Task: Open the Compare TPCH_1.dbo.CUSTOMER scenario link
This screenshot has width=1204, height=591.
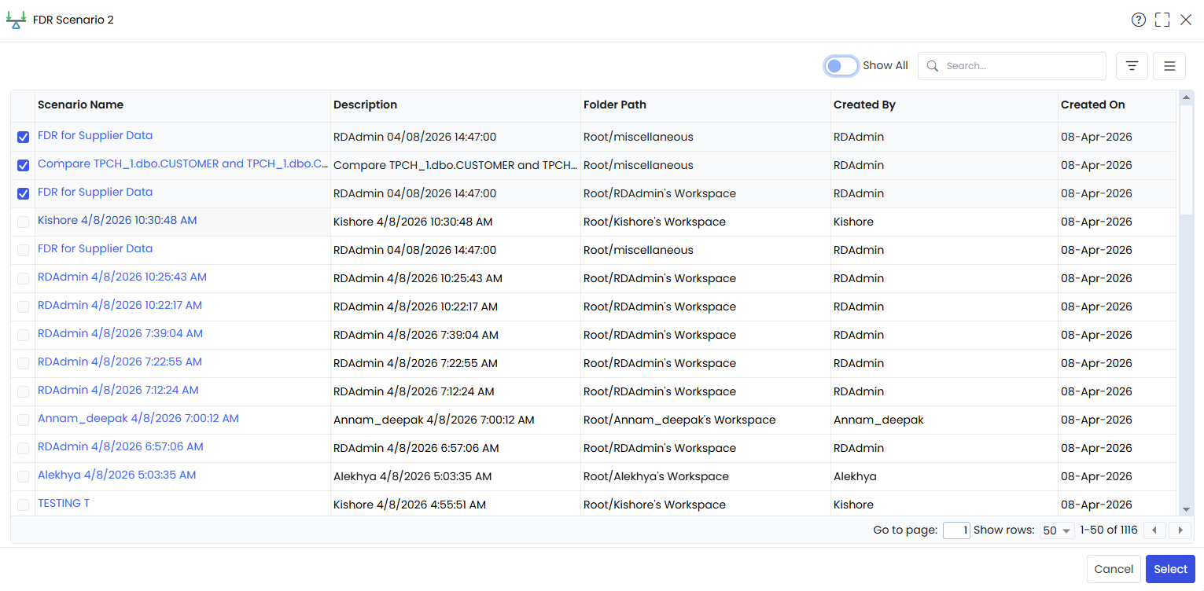Action: (x=182, y=163)
